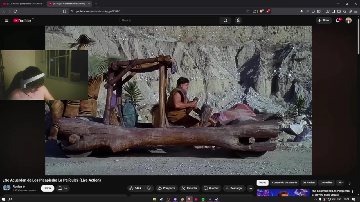
Task: Start voice search with the microphone
Action: (x=238, y=20)
